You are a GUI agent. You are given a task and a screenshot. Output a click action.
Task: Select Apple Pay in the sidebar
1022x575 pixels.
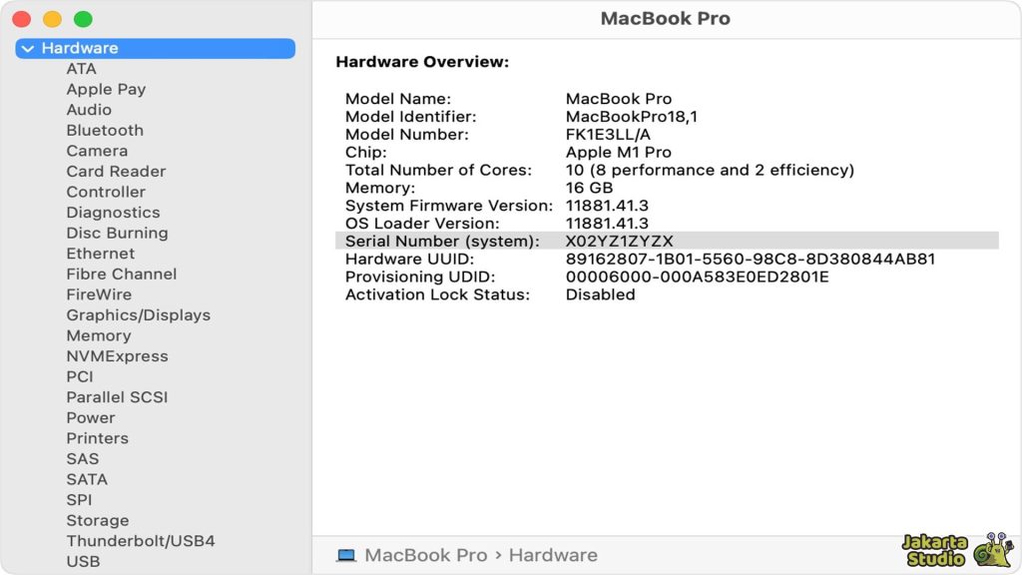tap(106, 89)
